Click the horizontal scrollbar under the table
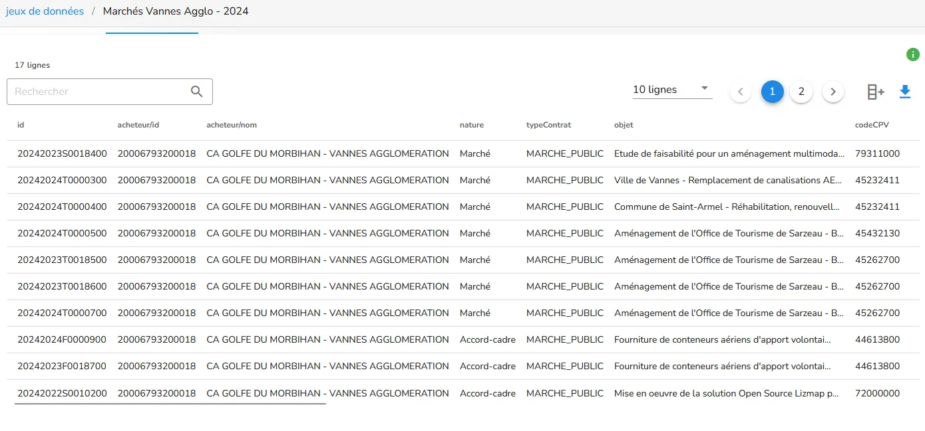The image size is (925, 431). coord(170,402)
